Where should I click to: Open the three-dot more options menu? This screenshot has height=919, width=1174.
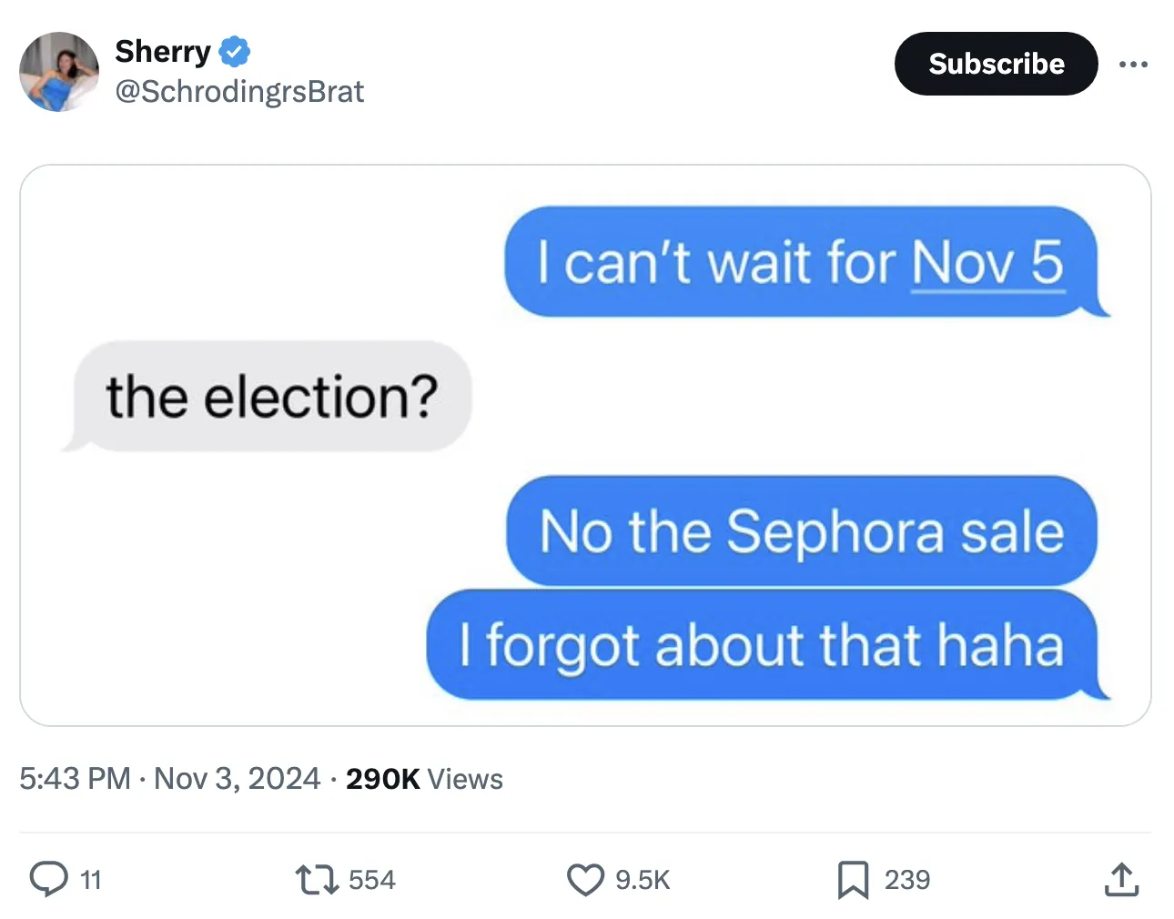[1133, 64]
